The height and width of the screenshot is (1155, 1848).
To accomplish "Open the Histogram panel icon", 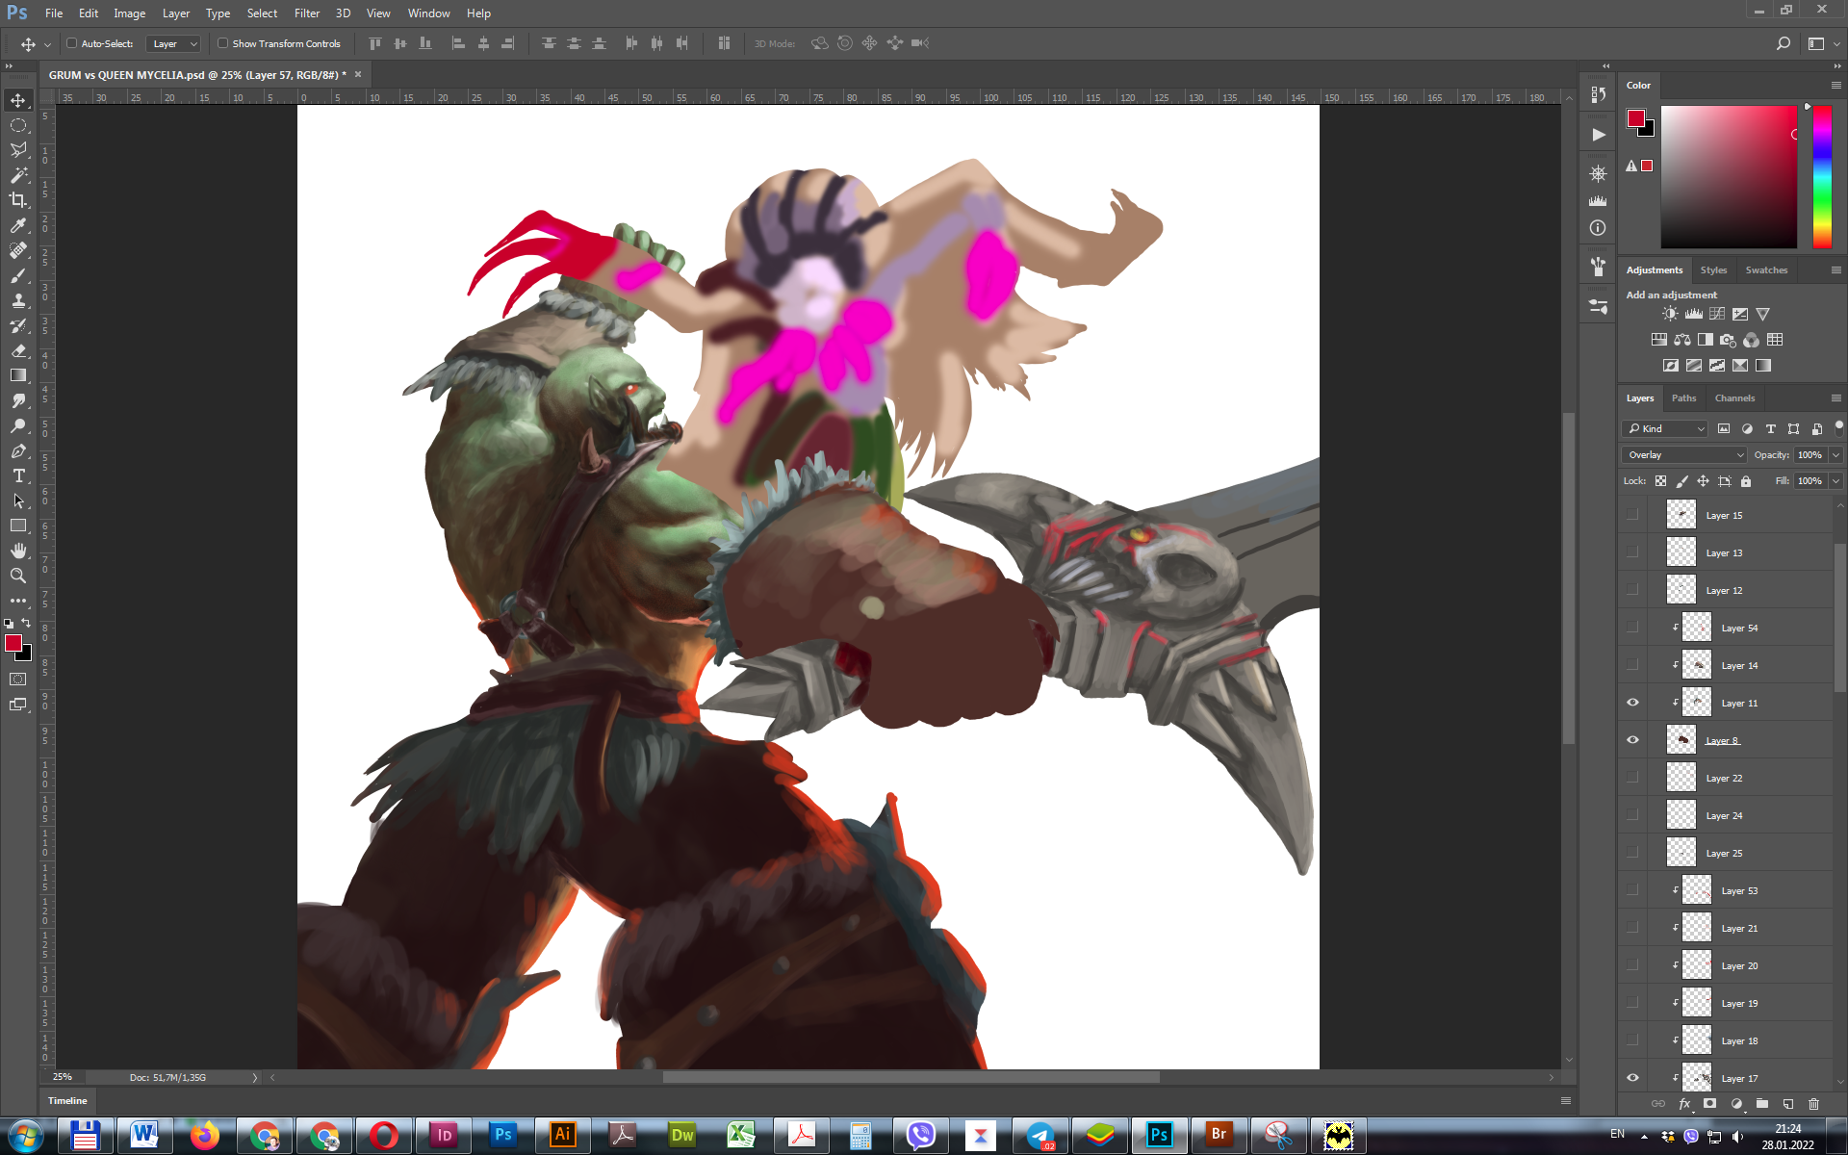I will tap(1598, 201).
